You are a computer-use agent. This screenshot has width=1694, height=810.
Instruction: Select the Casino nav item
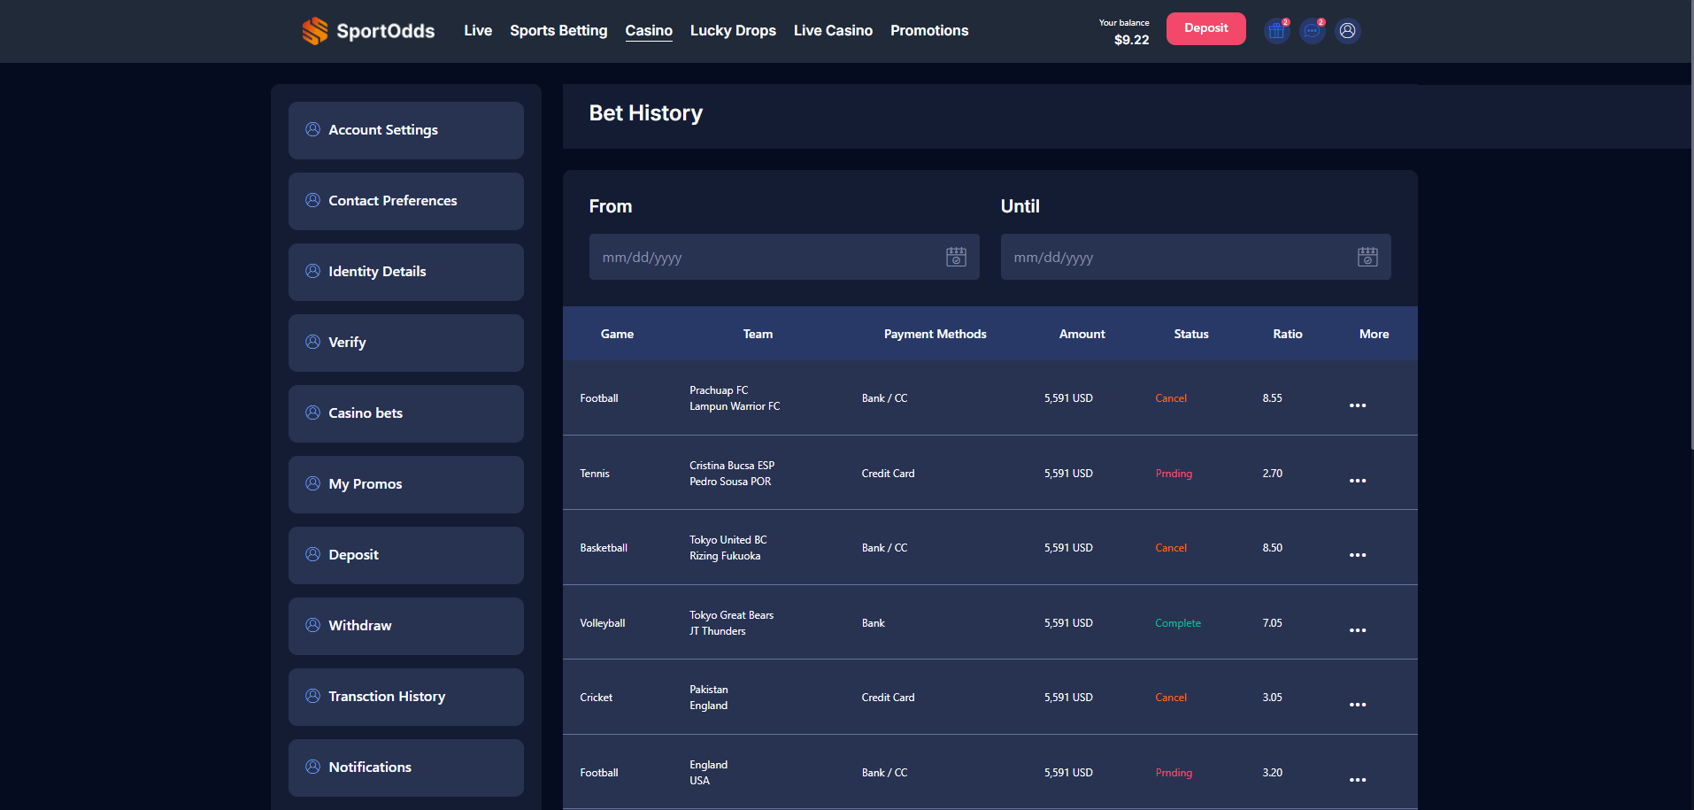[649, 30]
